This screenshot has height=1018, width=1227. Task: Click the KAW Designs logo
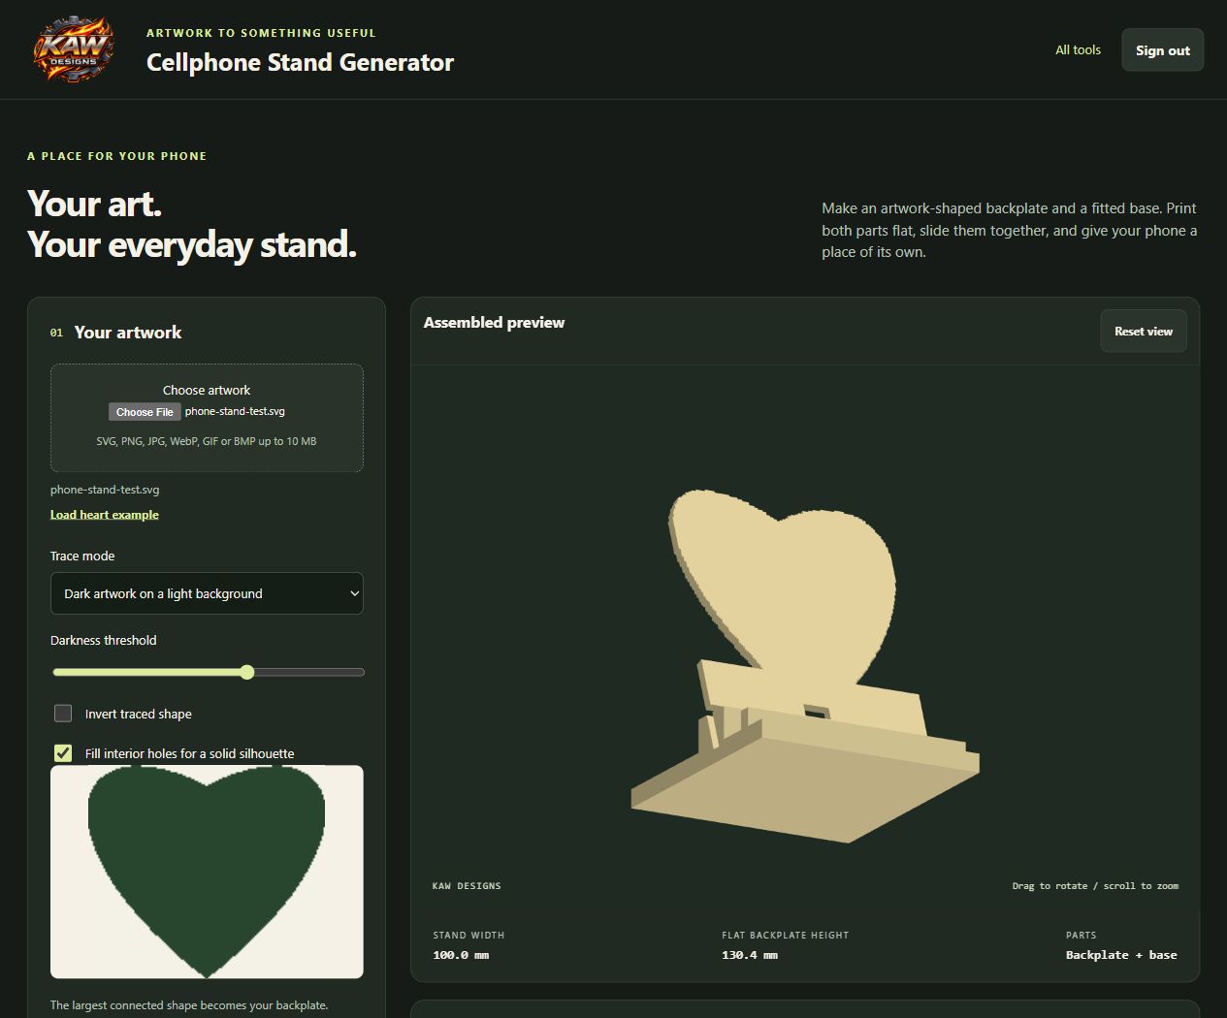pyautogui.click(x=75, y=49)
